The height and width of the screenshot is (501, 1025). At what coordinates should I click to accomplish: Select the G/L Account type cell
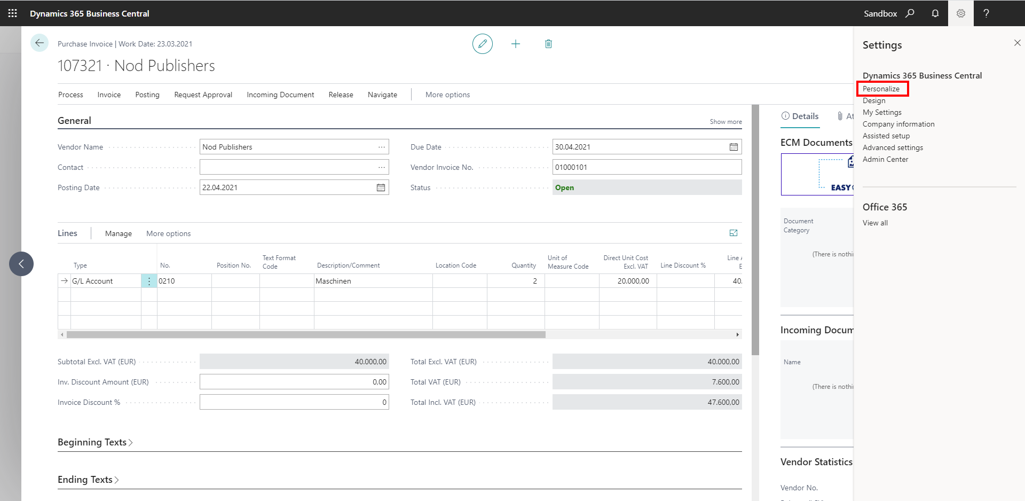coord(106,281)
